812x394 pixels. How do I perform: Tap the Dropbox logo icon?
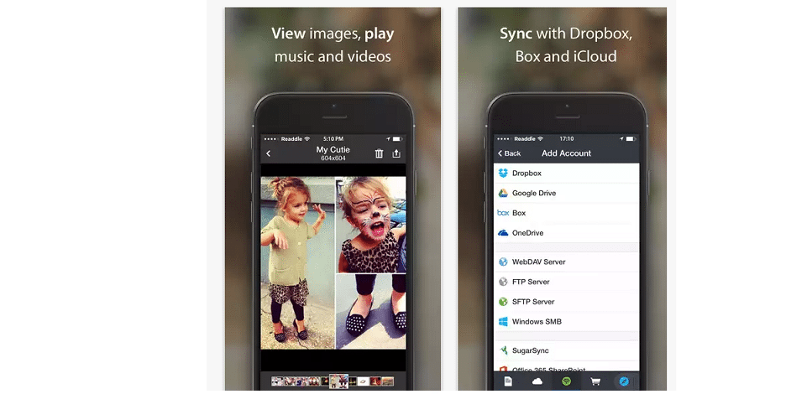pos(503,174)
